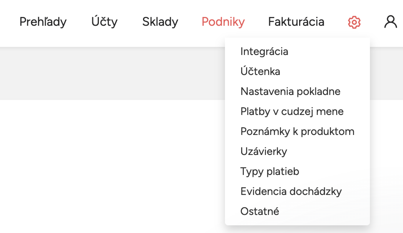Navigate to Účty
This screenshot has width=403, height=233.
tap(104, 22)
